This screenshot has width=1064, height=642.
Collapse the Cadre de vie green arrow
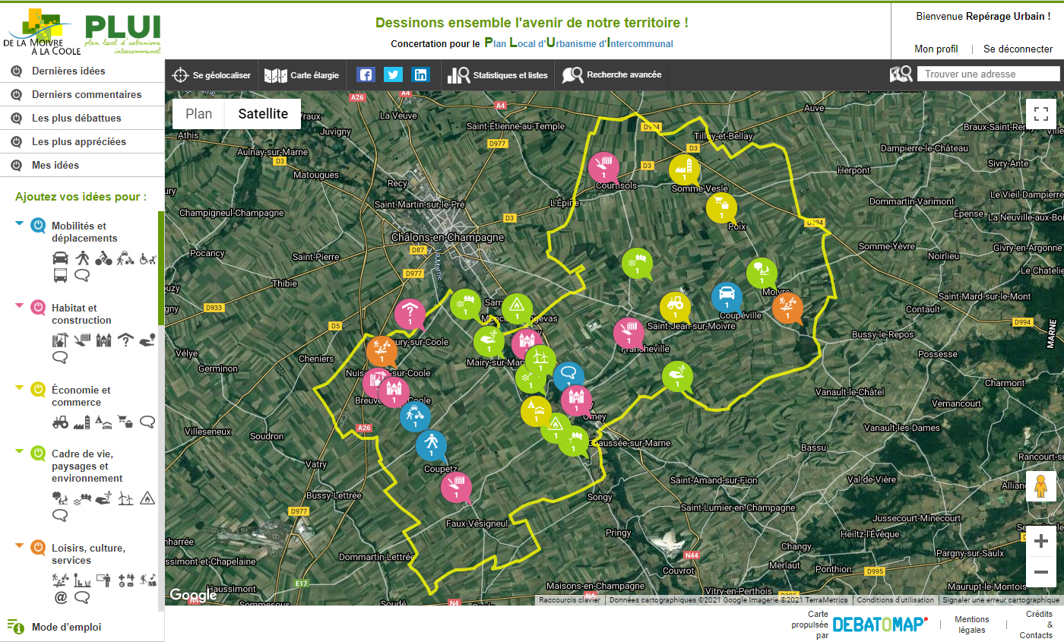[x=19, y=452]
